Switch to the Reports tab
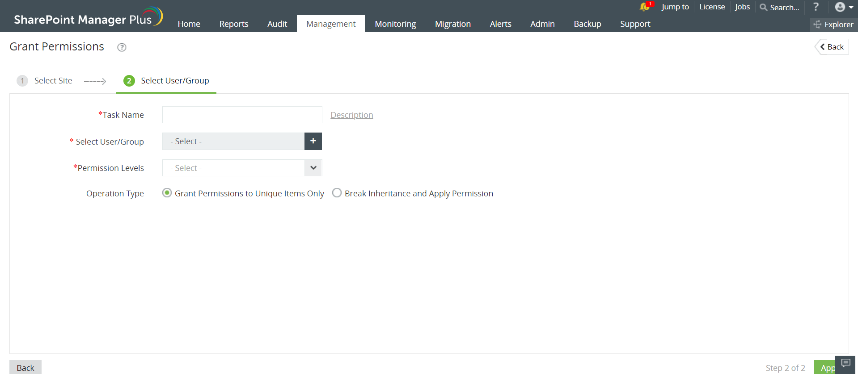This screenshot has height=374, width=858. [x=233, y=24]
